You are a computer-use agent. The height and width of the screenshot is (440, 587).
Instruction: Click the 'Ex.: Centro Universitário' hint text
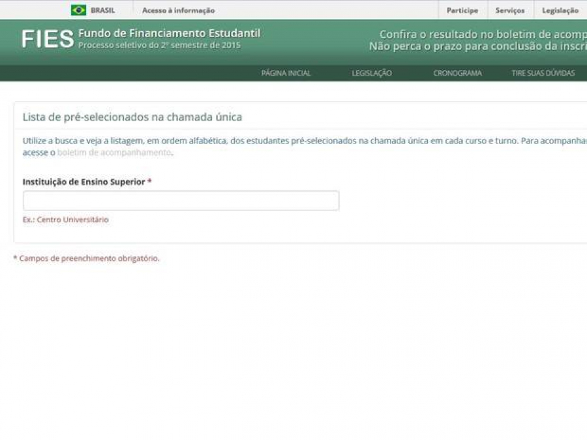[65, 220]
